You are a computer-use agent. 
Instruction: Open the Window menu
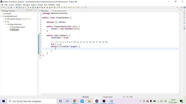pyautogui.click(x=52, y=5)
